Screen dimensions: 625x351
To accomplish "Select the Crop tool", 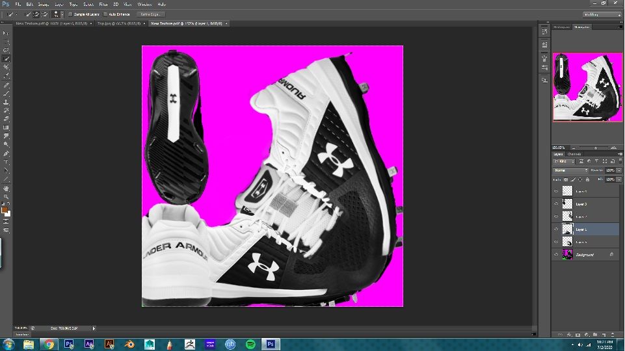I will (6, 68).
